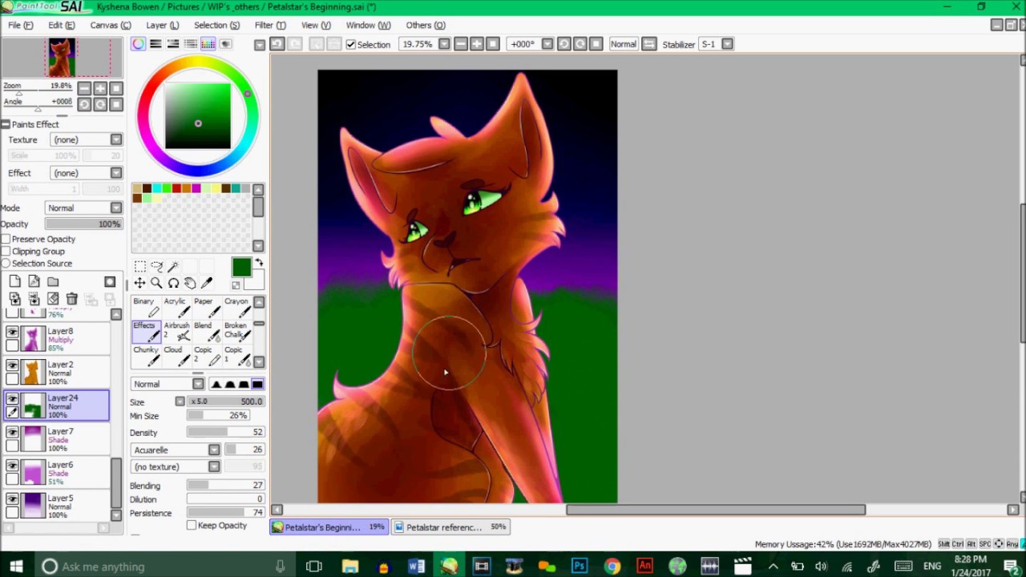This screenshot has height=577, width=1026.
Task: Open the Canvas menu
Action: 111,25
